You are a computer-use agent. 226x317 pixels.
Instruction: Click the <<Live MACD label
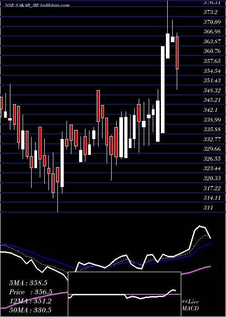coord(190,305)
